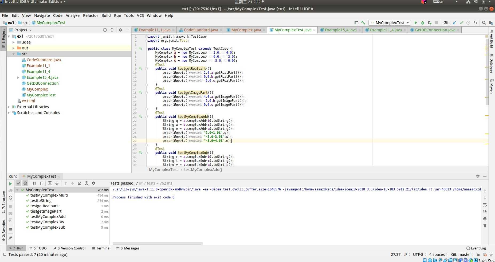This screenshot has height=262, width=495.
Task: Open the Terminal tool window
Action: point(101,248)
